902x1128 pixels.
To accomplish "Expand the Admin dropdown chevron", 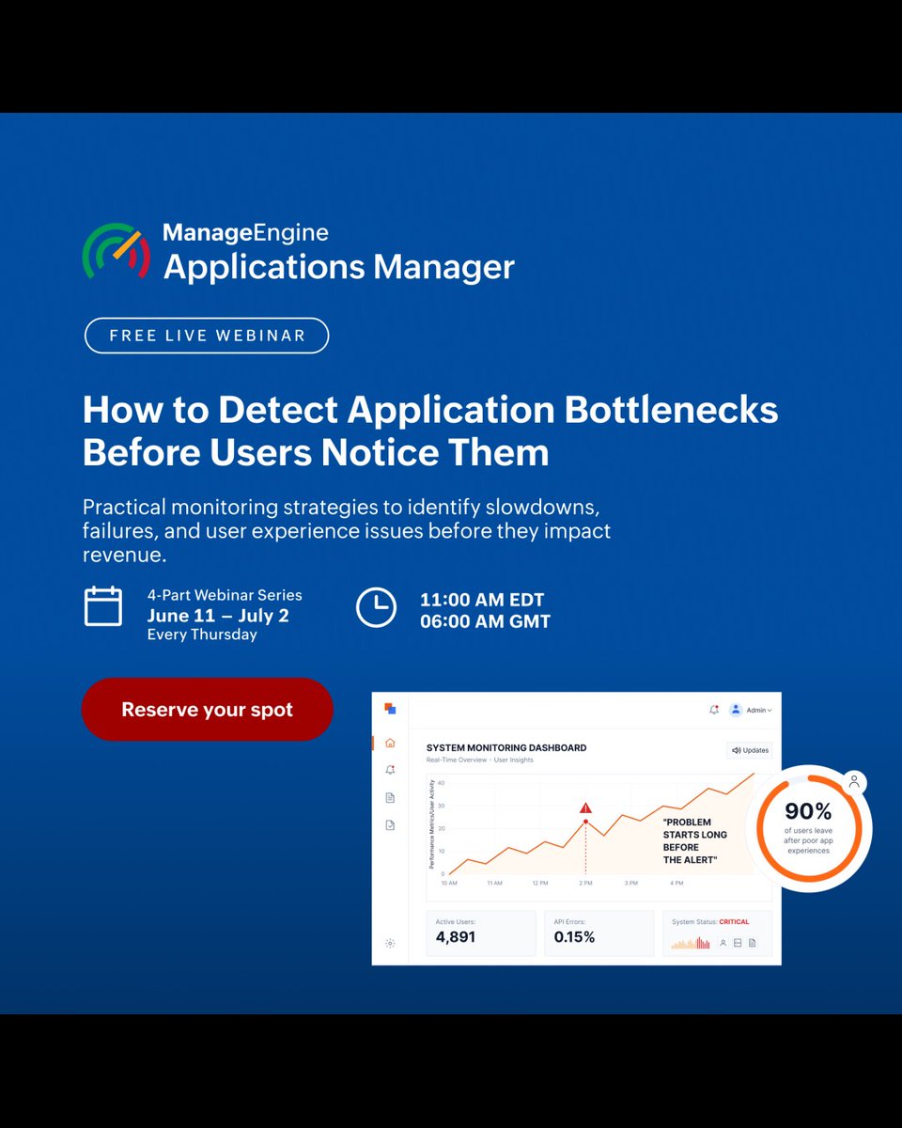I will tap(770, 711).
